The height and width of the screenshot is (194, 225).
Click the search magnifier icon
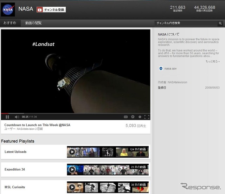pos(220,23)
